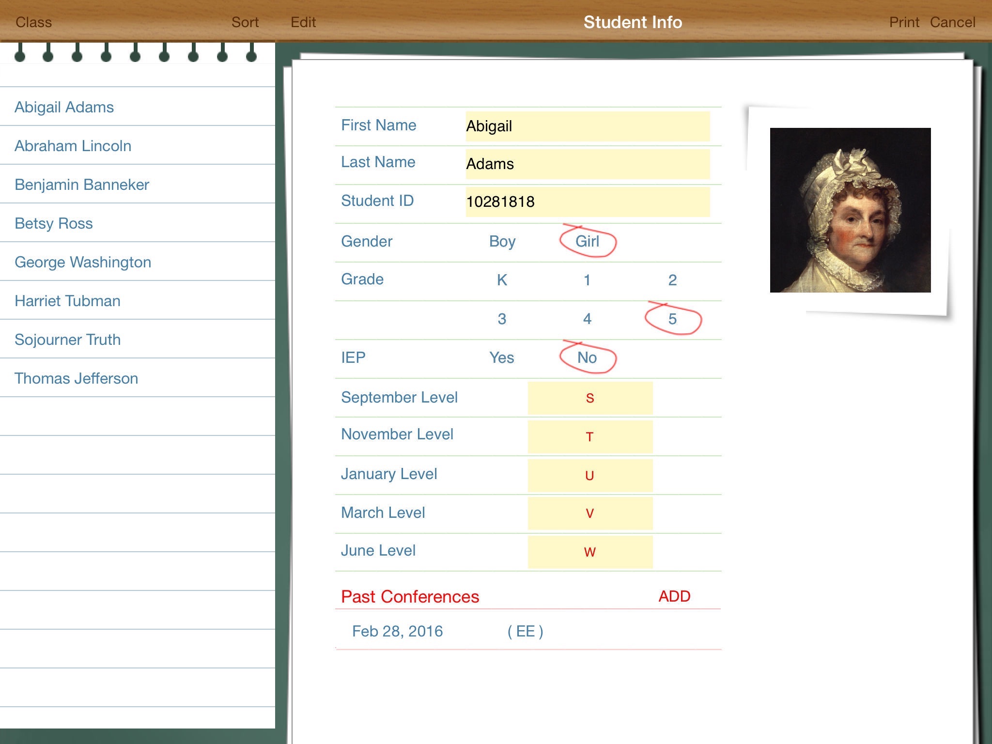Click the Student ID input field
Viewport: 992px width, 744px height.
(x=586, y=201)
